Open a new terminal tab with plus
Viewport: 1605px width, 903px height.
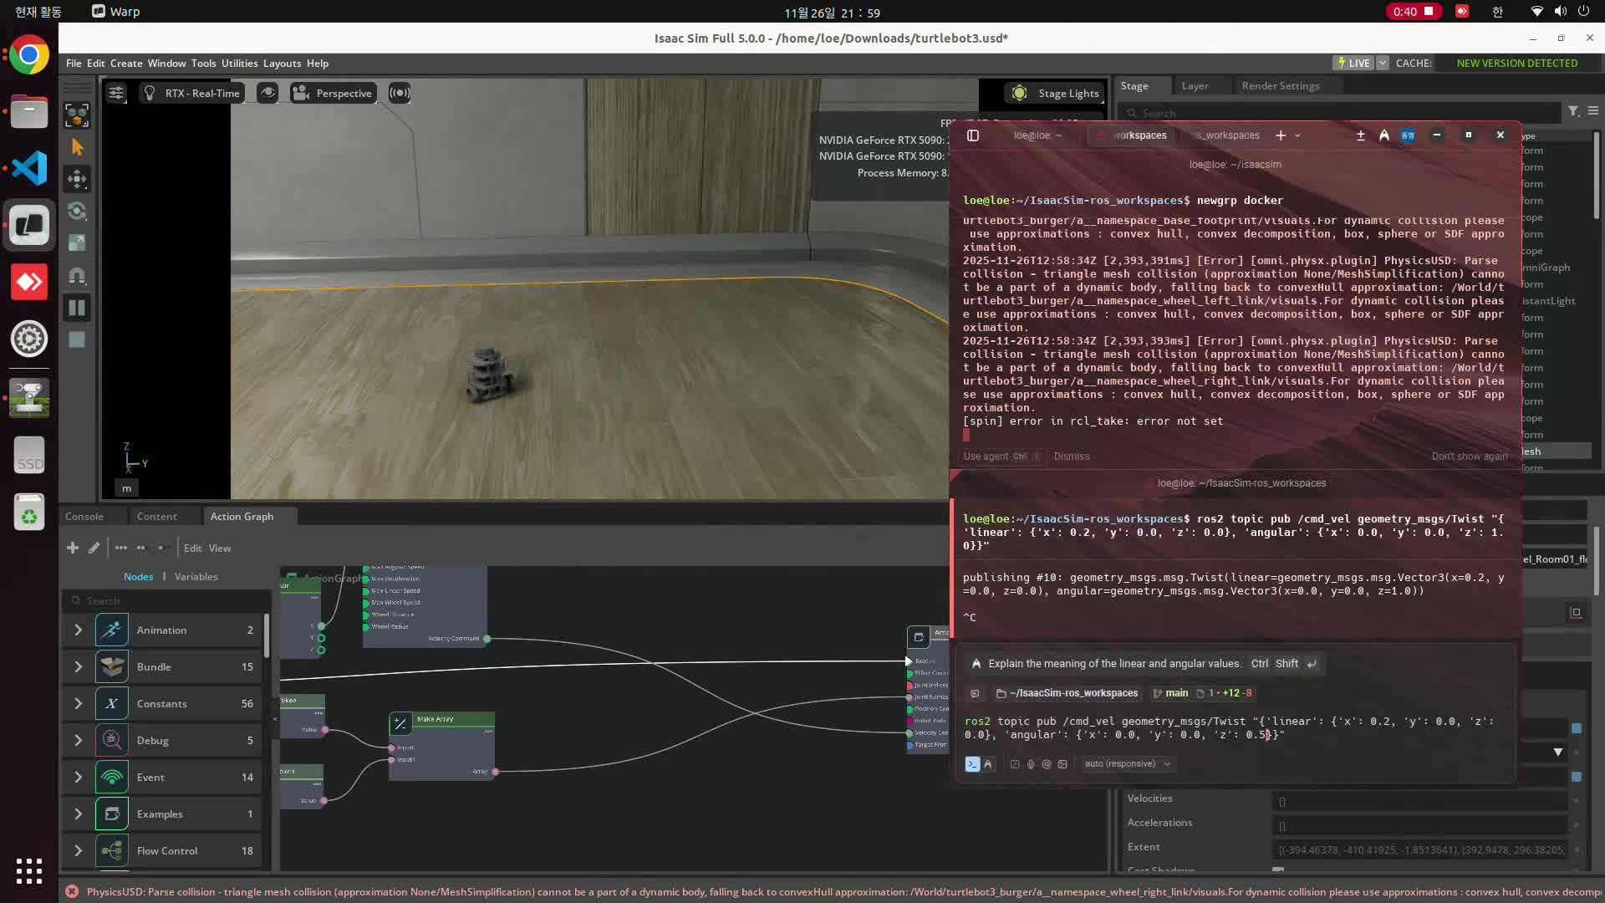point(1281,135)
